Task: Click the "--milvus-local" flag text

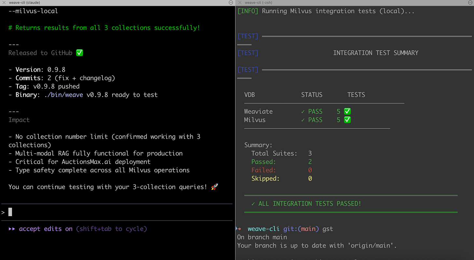Action: click(33, 11)
